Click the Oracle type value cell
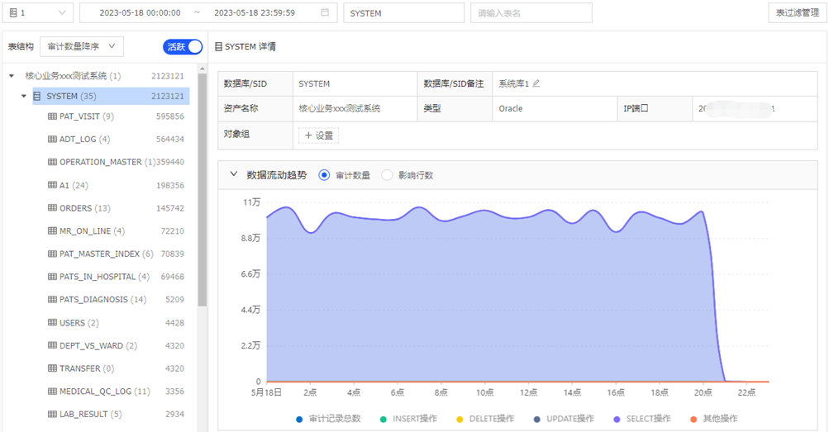Viewport: 829px width, 432px height. click(x=555, y=108)
